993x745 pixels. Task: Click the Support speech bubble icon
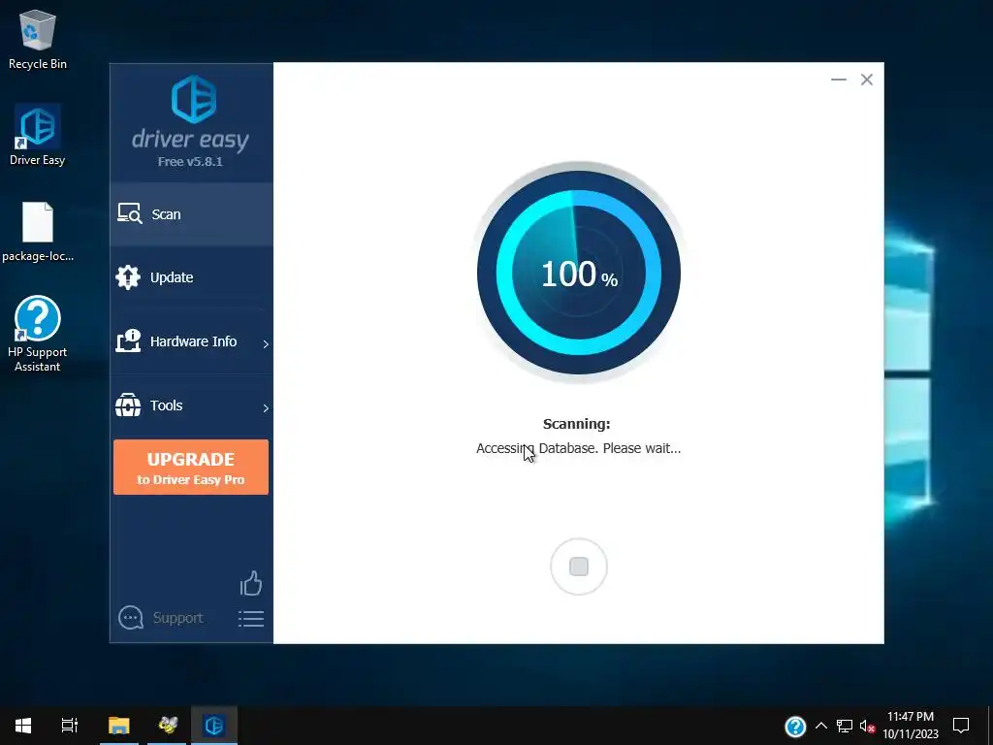pyautogui.click(x=131, y=618)
